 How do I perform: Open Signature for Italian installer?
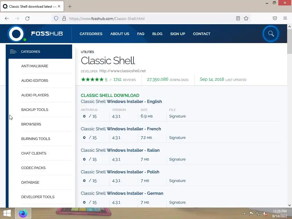pos(177,159)
